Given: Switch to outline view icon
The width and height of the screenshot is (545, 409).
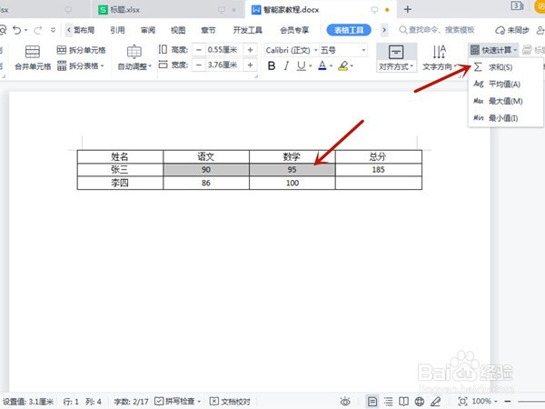Looking at the screenshot, I should (388, 402).
